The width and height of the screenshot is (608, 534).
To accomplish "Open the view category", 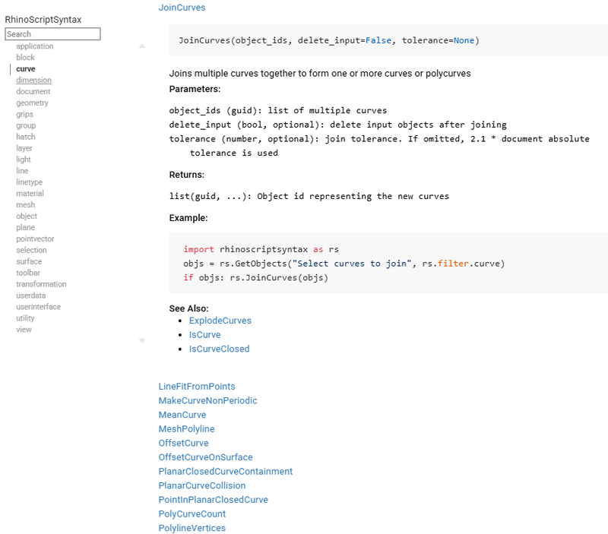I will tap(24, 330).
